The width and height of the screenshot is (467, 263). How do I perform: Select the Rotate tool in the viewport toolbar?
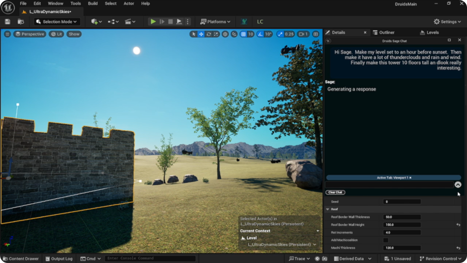click(209, 34)
